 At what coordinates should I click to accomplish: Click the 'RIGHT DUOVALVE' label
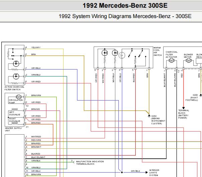pyautogui.click(x=15, y=120)
